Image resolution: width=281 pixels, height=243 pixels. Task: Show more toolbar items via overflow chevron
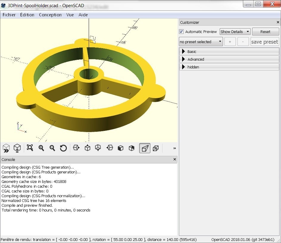tap(174, 148)
